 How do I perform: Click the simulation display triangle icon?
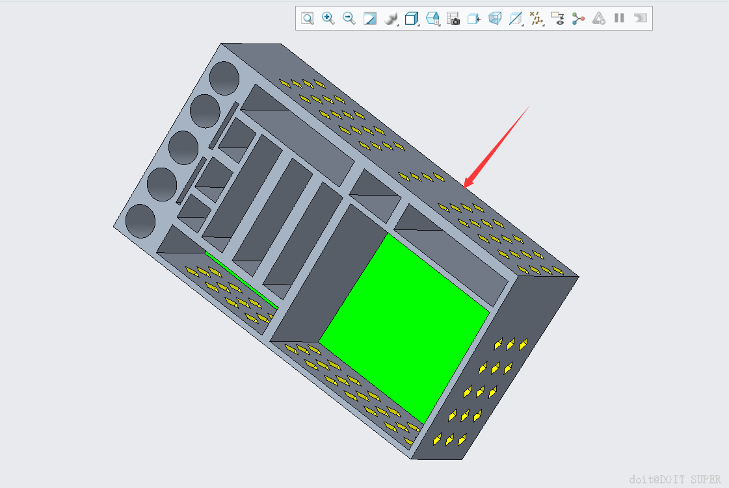coord(599,19)
